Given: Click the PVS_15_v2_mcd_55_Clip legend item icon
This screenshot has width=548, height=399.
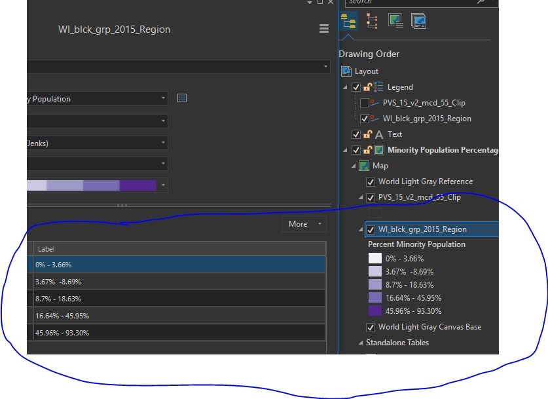Looking at the screenshot, I should (x=374, y=102).
